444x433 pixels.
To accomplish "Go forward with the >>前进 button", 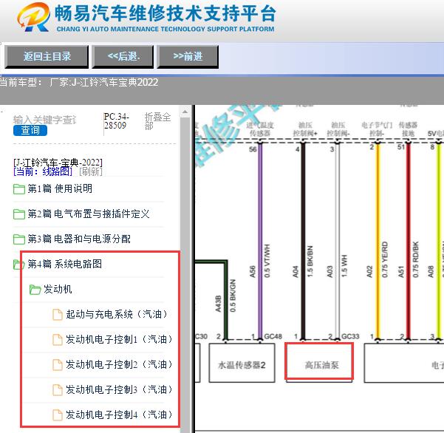I will click(188, 57).
